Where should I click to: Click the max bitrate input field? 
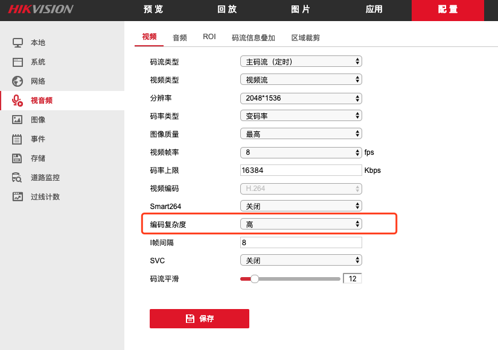301,170
